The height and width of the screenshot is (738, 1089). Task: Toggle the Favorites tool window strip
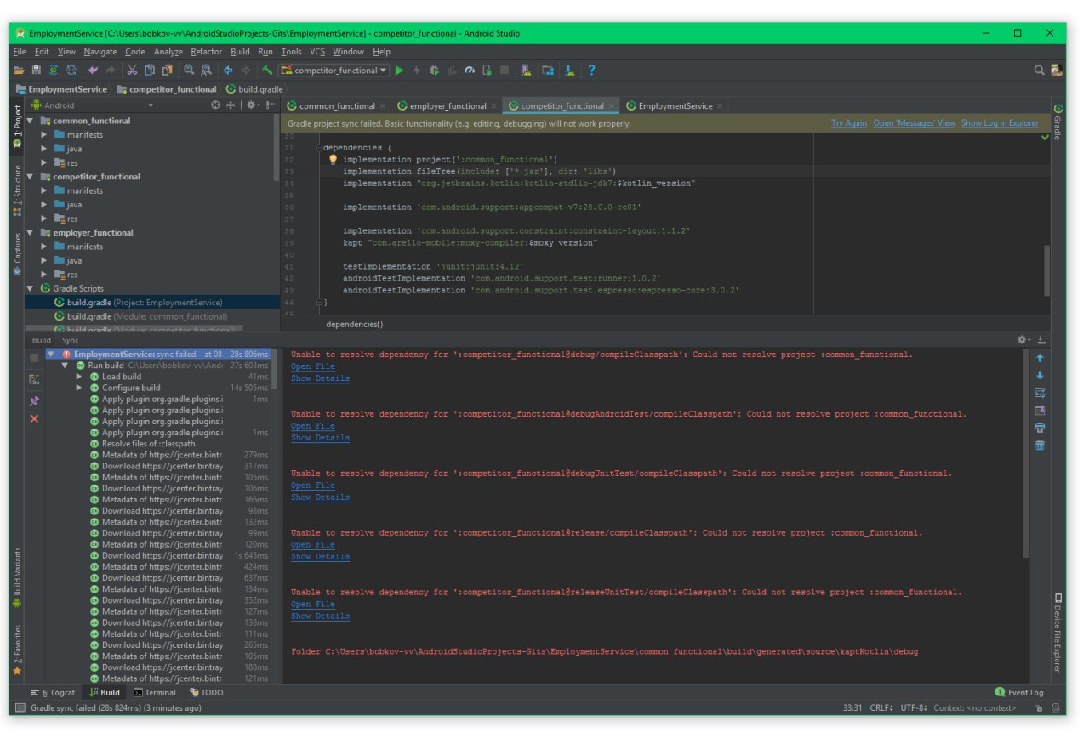point(17,650)
